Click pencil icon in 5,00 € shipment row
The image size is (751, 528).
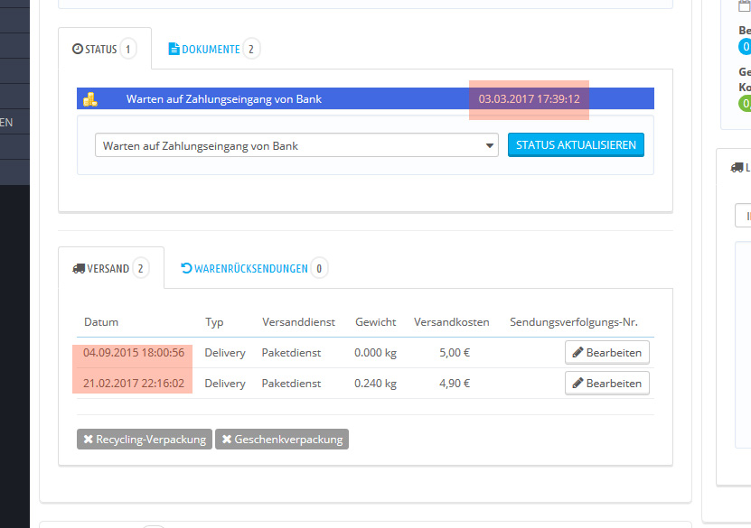coord(577,353)
